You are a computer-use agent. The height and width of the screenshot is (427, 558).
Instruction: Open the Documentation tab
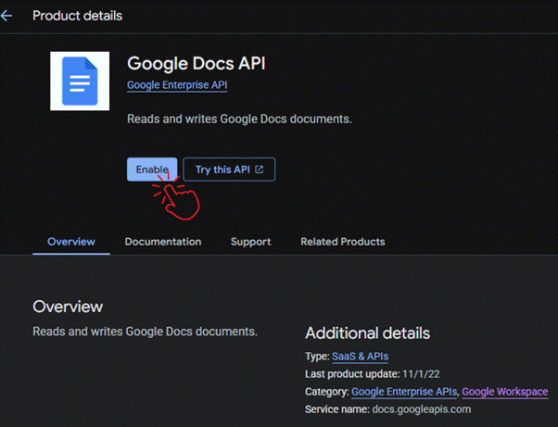[163, 242]
